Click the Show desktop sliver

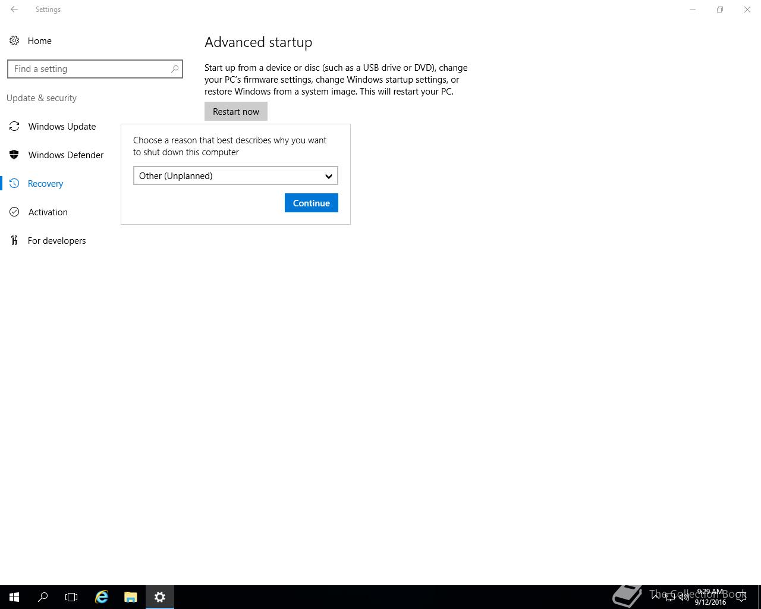pyautogui.click(x=759, y=597)
